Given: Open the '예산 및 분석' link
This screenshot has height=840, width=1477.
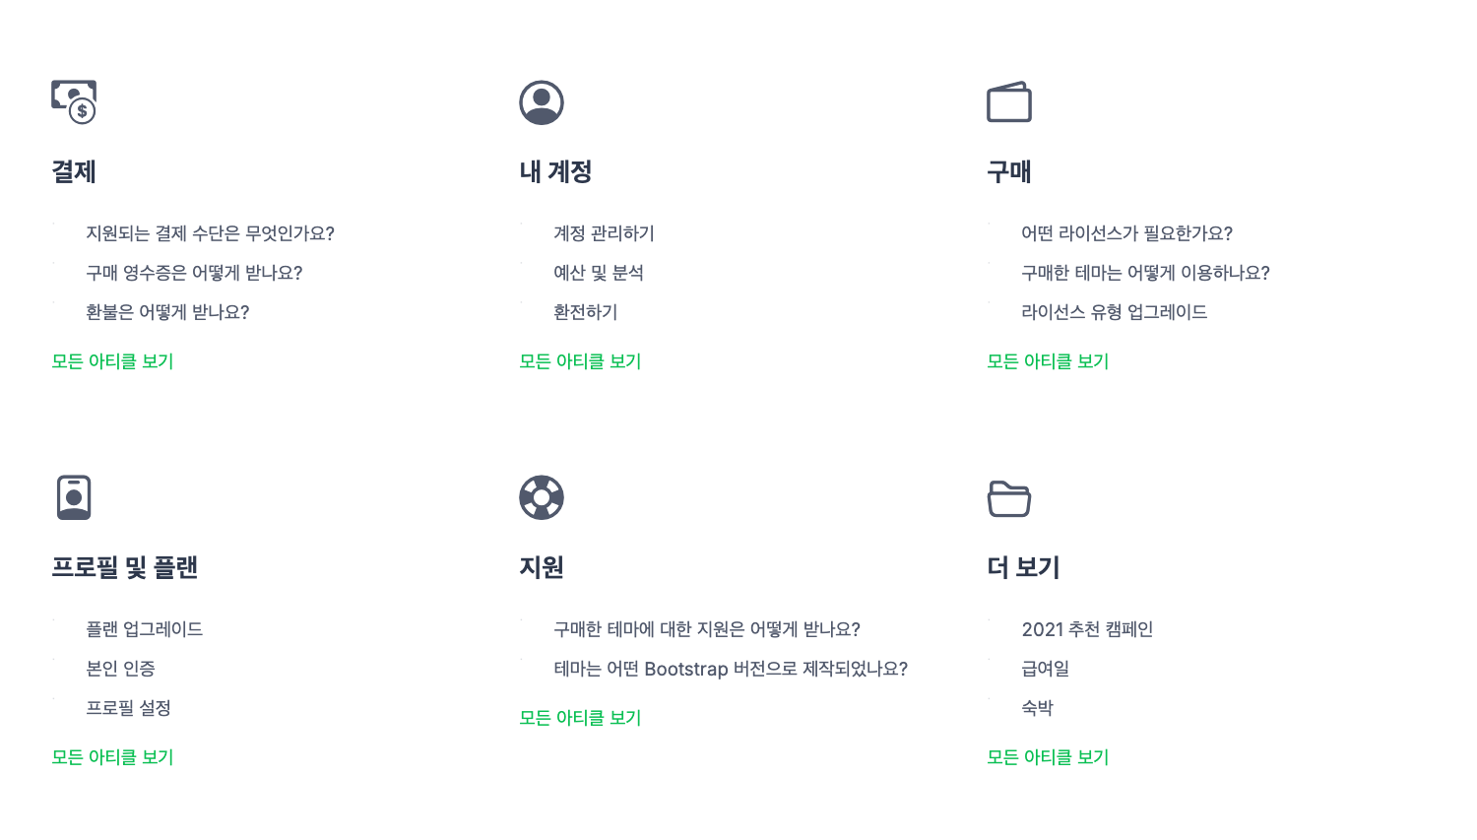Looking at the screenshot, I should [x=599, y=273].
